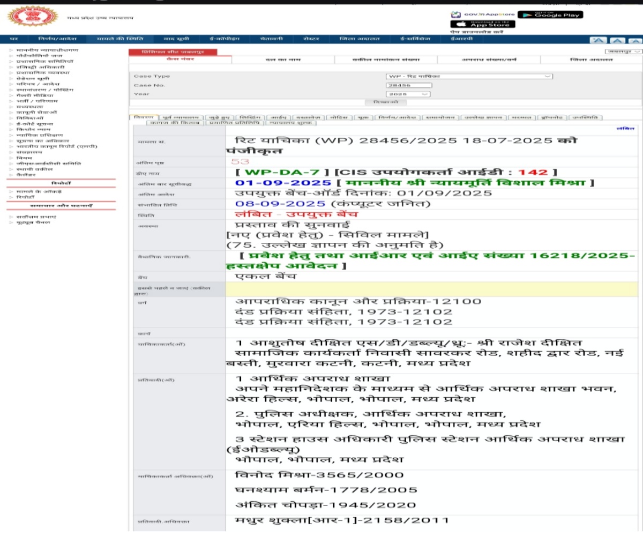643x536 pixels.
Task: Click the GOV.in AppStore badge
Action: click(482, 14)
